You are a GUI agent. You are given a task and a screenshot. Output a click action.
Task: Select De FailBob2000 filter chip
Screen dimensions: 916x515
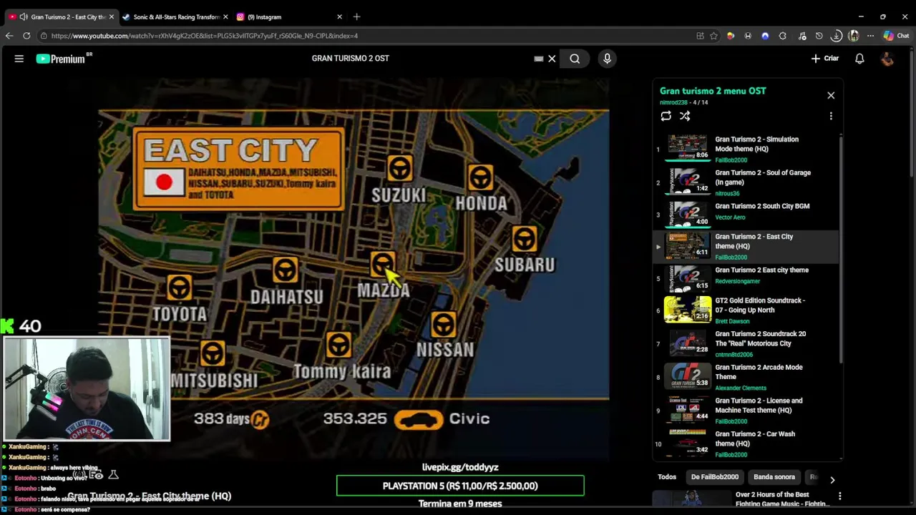pyautogui.click(x=714, y=477)
